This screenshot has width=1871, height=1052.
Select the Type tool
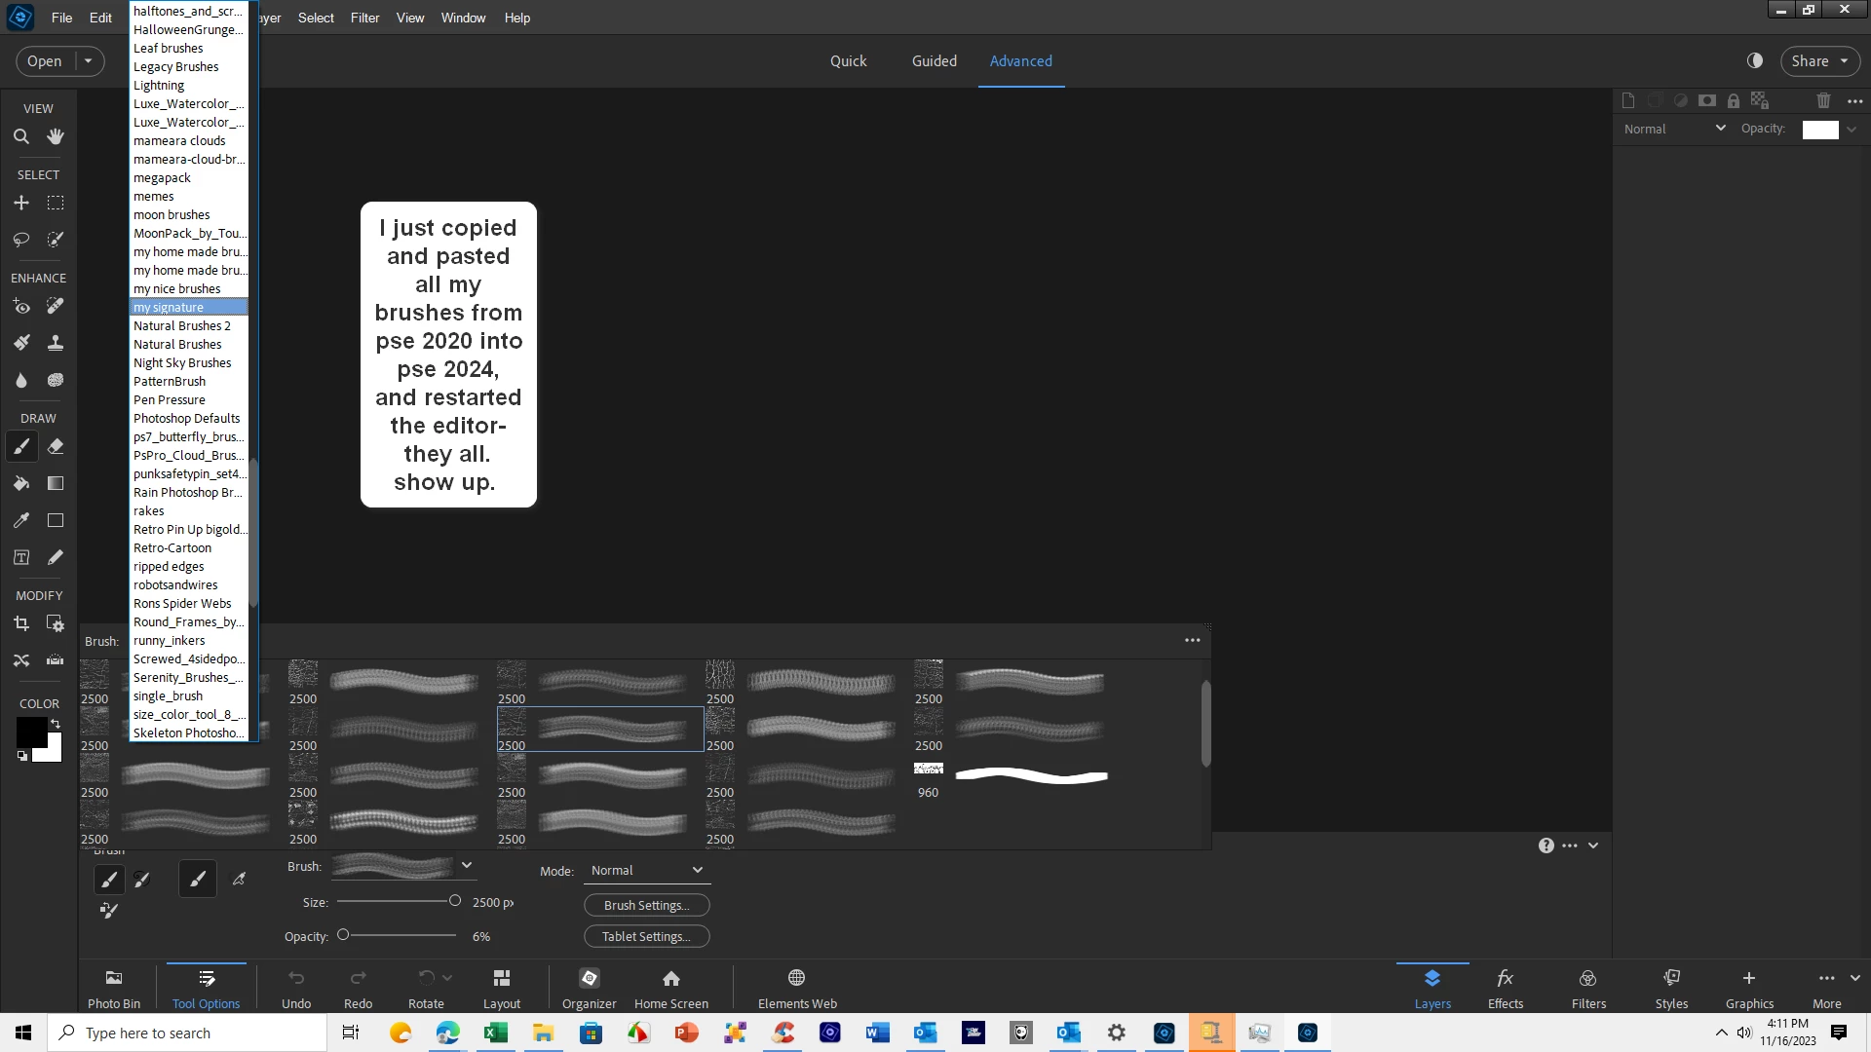coord(21,557)
